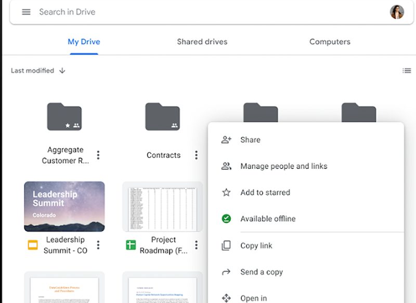Open the Contracts folder
416x303 pixels.
[162, 116]
